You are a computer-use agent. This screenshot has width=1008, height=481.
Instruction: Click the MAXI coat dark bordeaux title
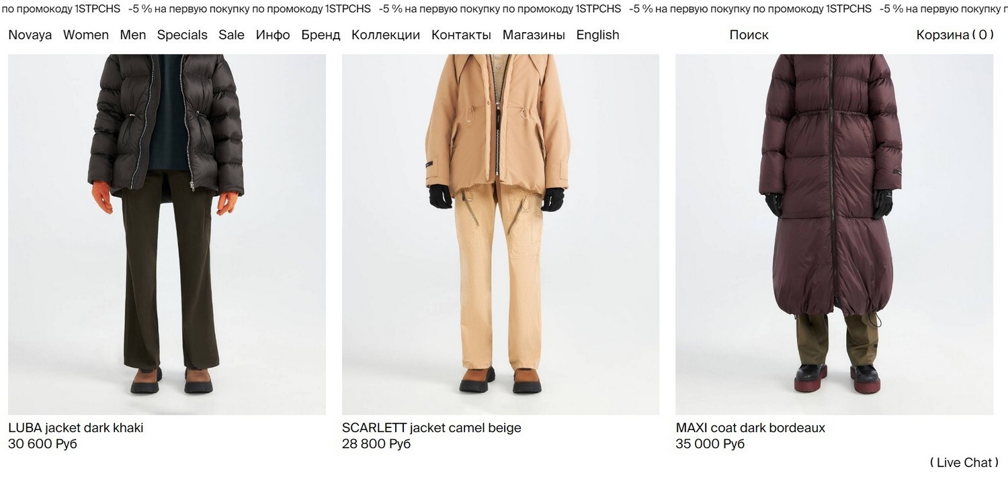tap(751, 427)
